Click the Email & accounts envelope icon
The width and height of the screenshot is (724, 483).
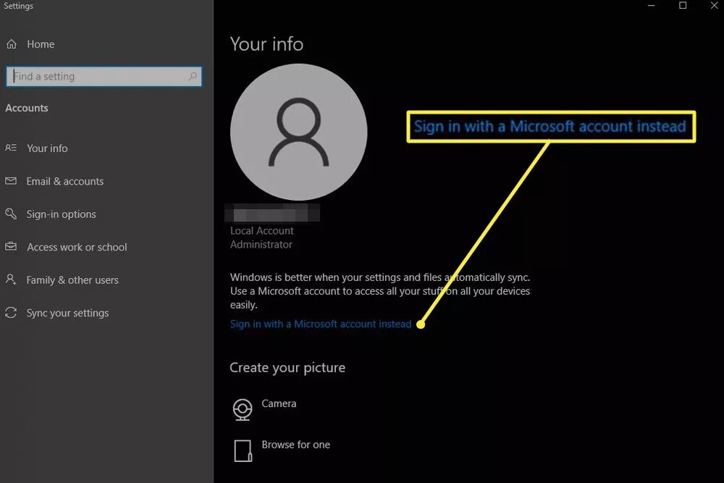(x=11, y=181)
